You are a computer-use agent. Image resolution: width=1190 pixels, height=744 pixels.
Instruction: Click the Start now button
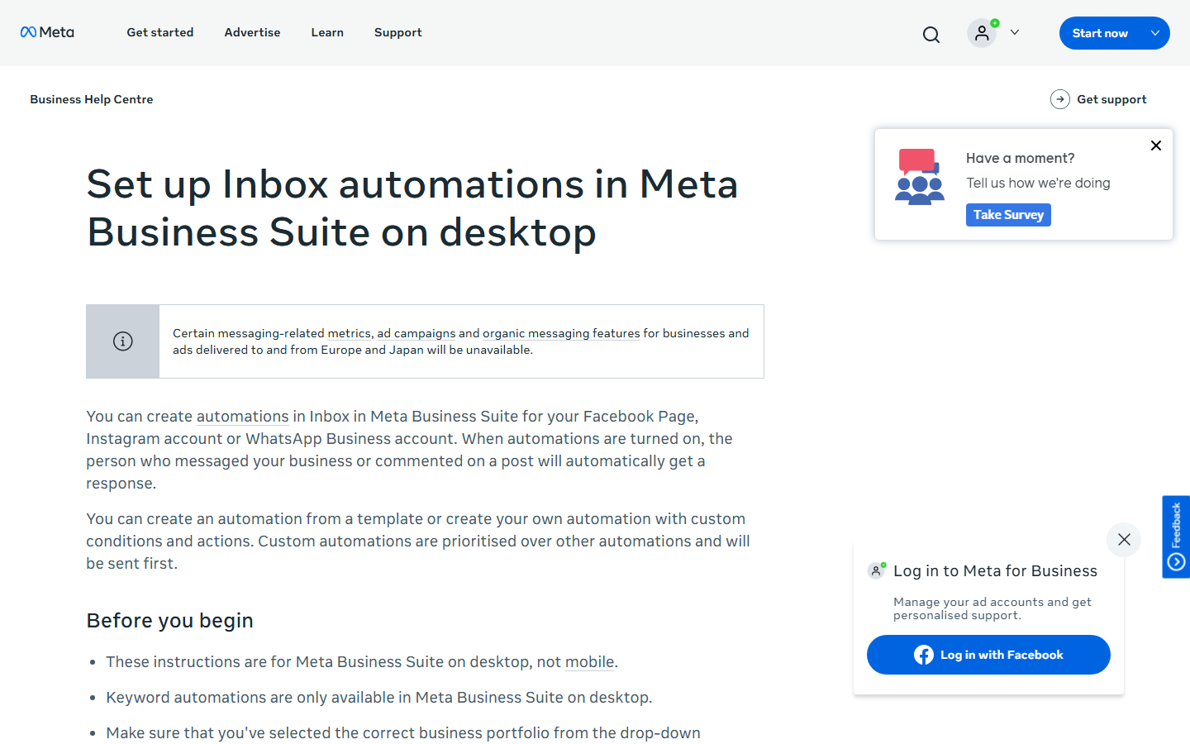1100,33
